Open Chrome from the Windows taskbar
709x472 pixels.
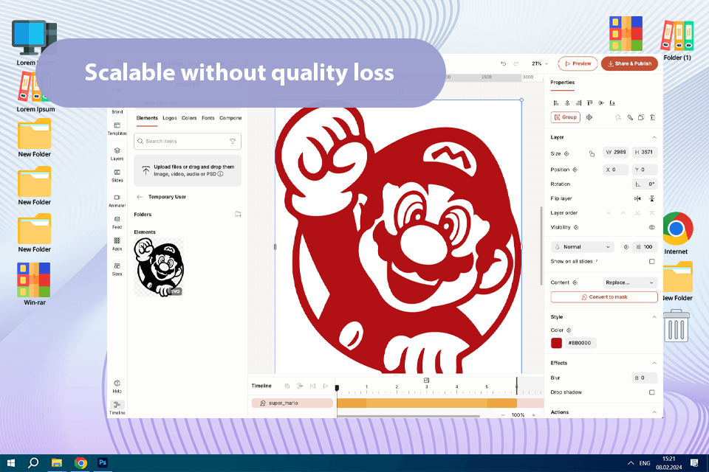[81, 463]
